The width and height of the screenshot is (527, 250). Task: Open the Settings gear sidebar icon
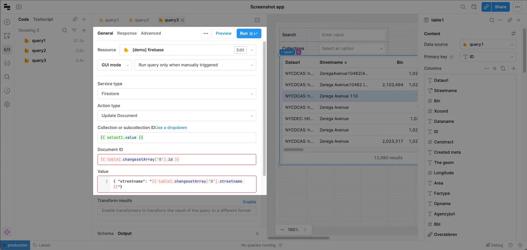point(7,105)
